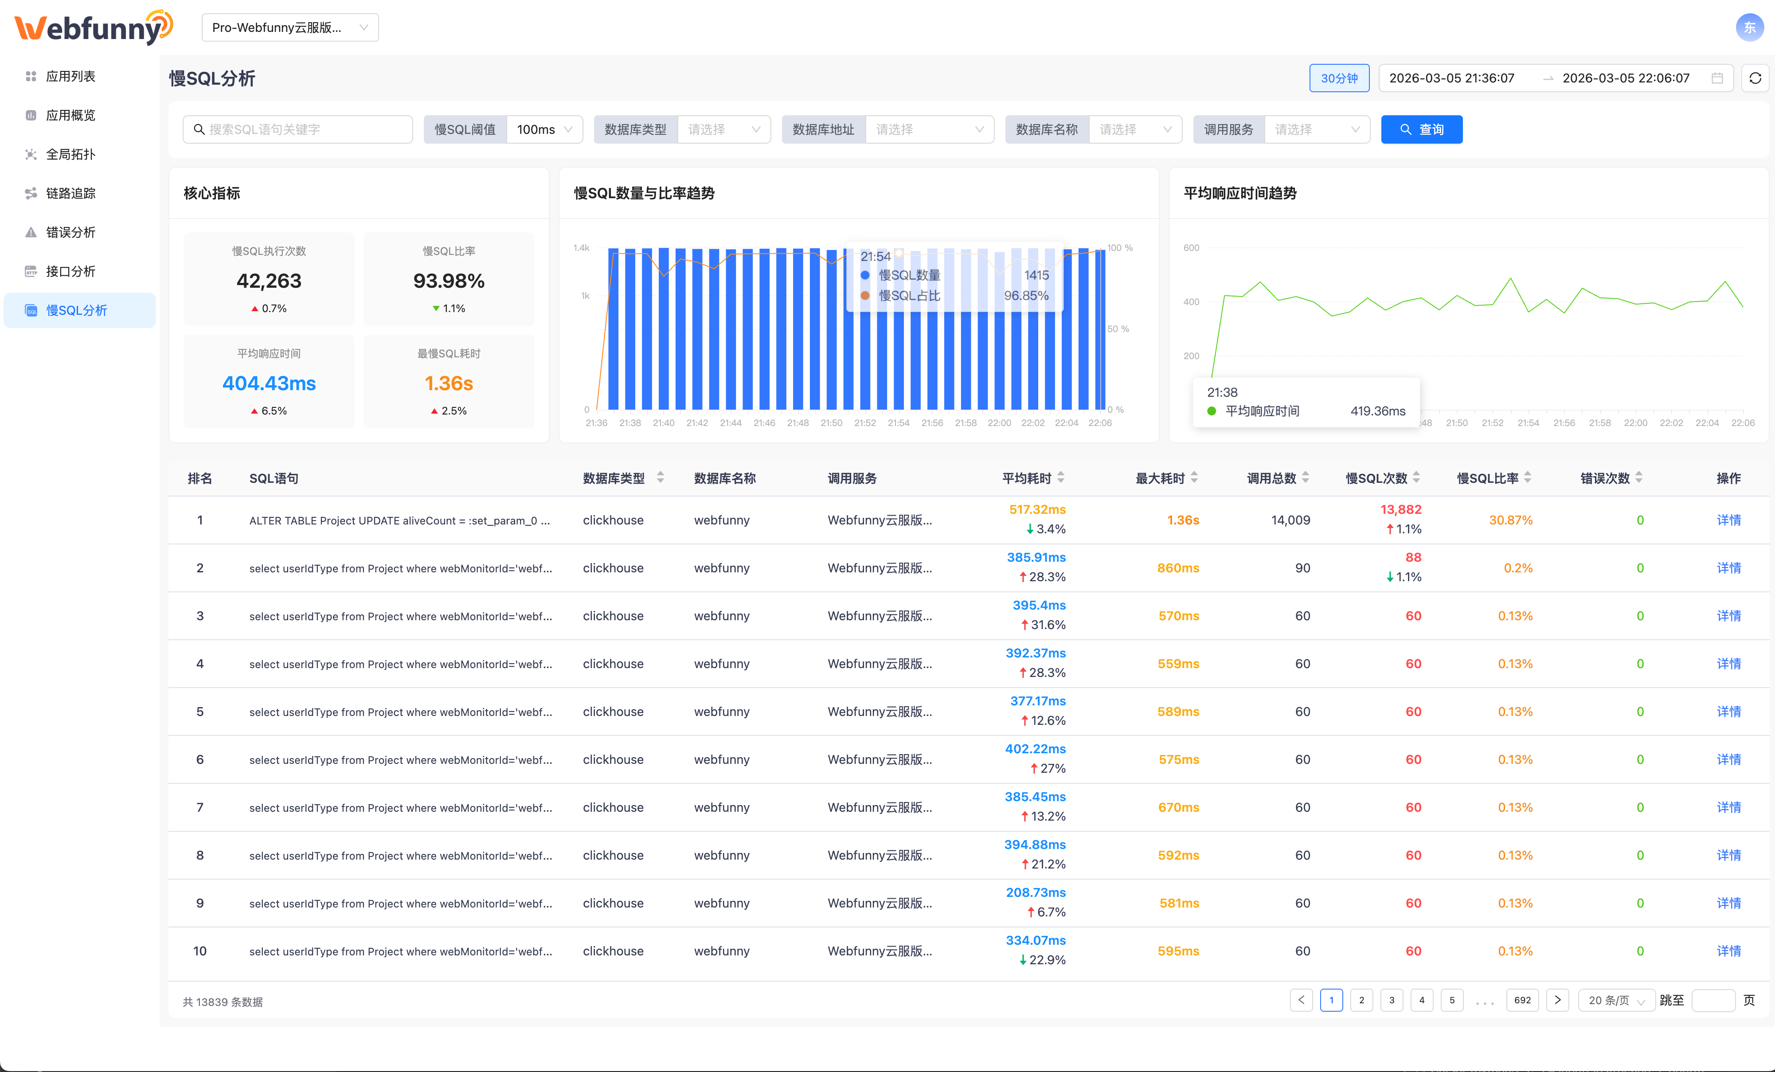This screenshot has width=1775, height=1072.
Task: Open 链路追踪 in the sidebar
Action: [70, 193]
